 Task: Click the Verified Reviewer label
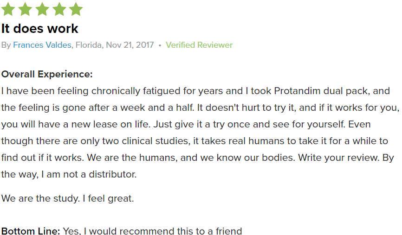tap(199, 45)
